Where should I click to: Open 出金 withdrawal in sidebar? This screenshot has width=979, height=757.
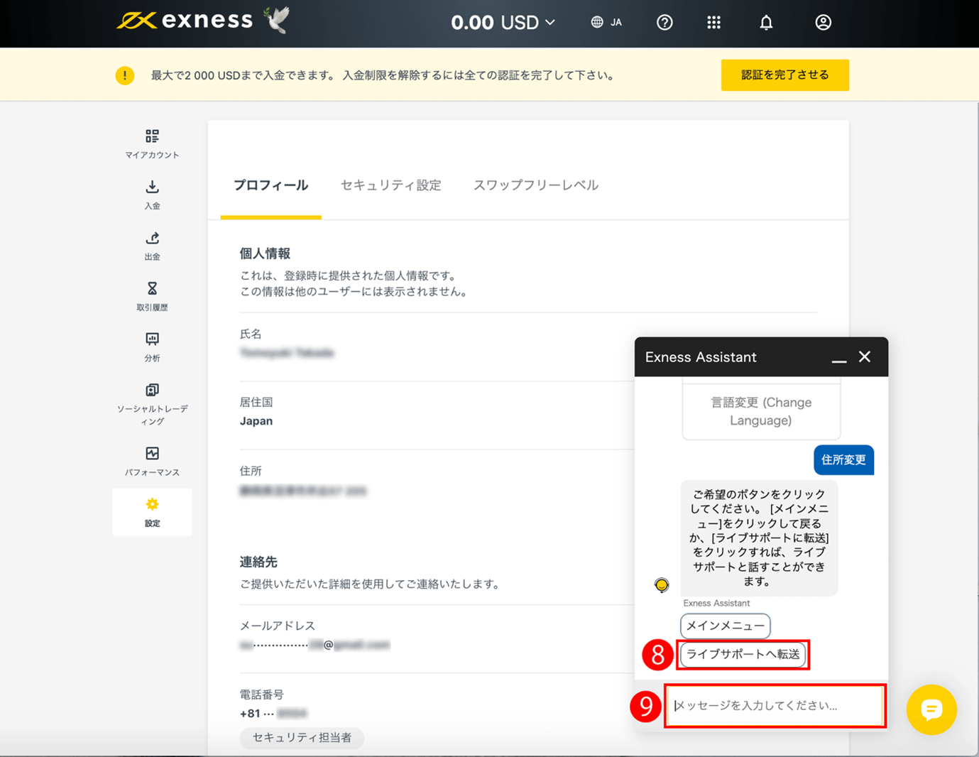(152, 246)
